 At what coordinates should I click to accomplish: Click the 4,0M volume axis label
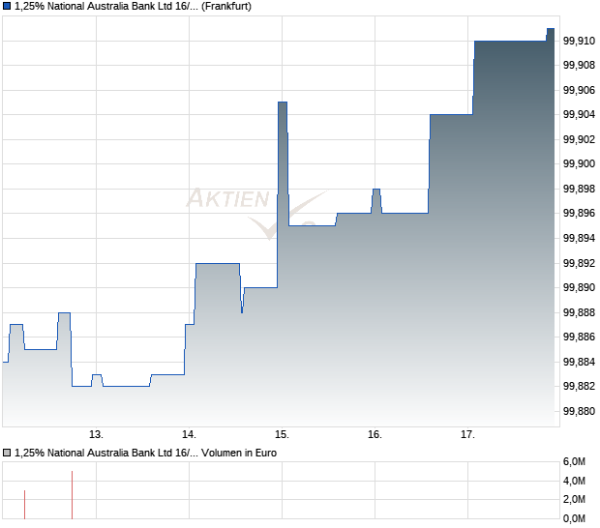pos(574,481)
